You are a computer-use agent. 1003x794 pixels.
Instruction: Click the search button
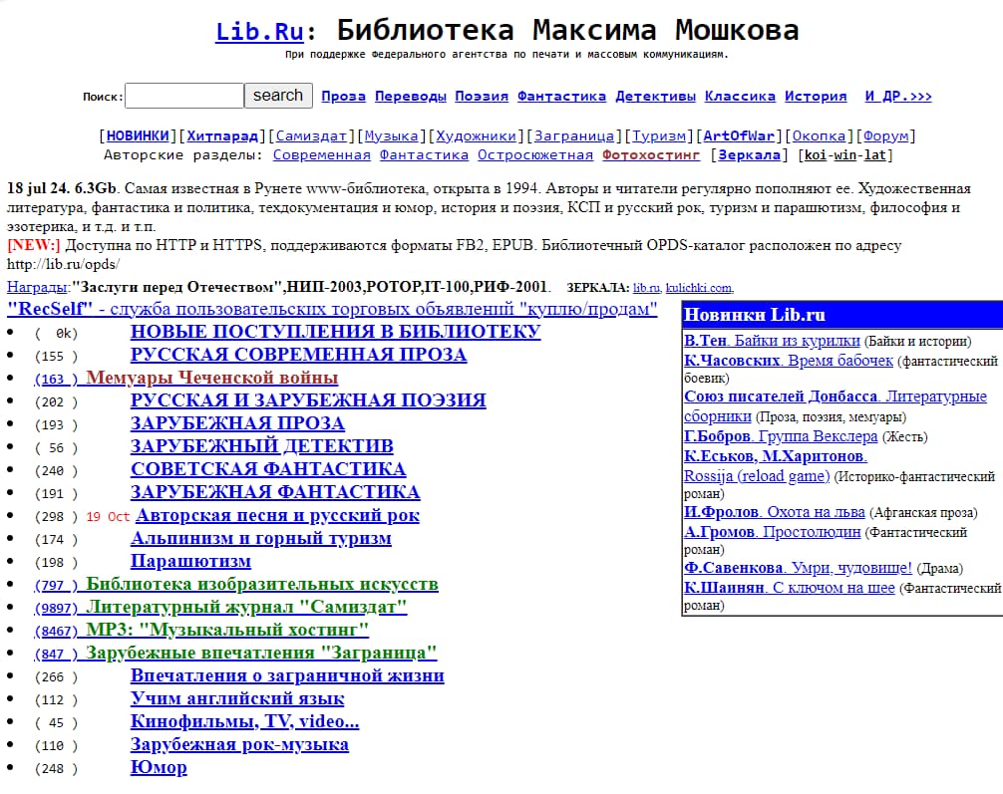coord(278,96)
